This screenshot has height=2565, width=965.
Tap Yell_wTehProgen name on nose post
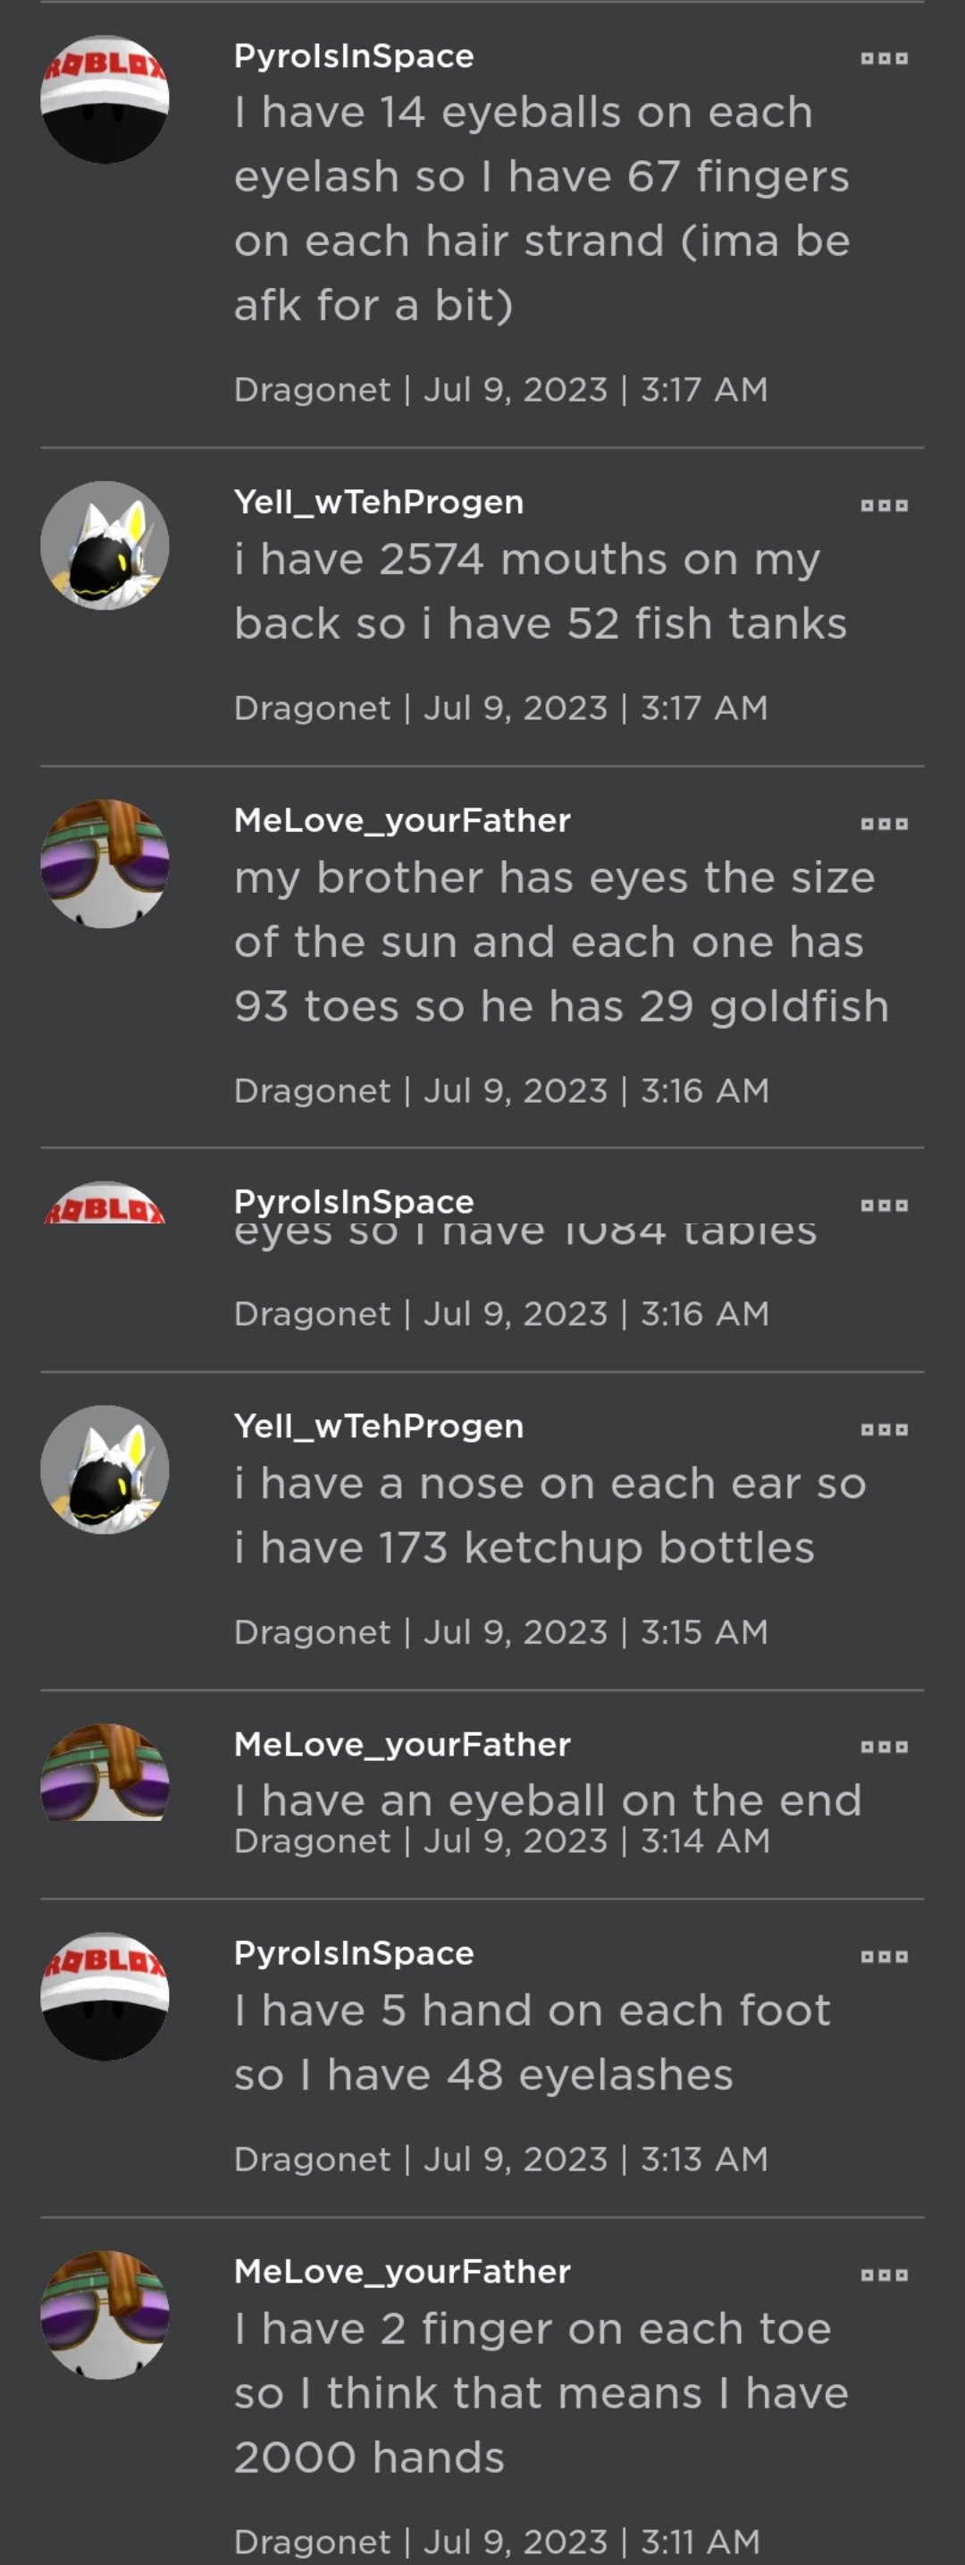tap(378, 1426)
